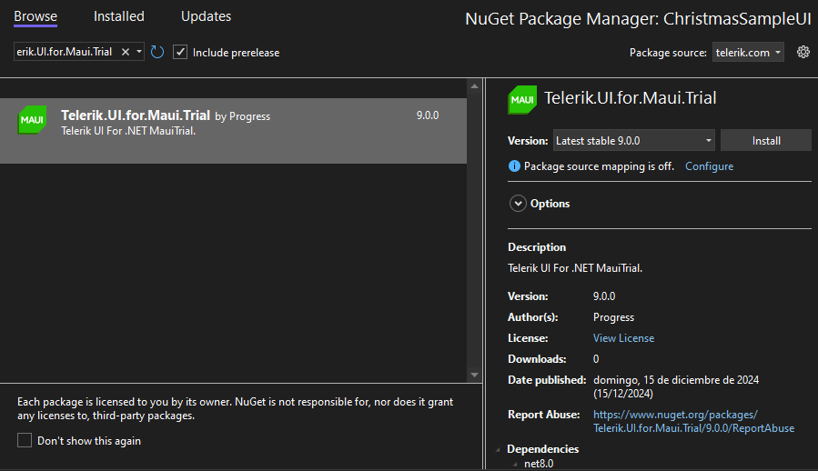Screen dimensions: 818x471
Task: Install the Telerik.UI.for.Maui.Trial package
Action: pyautogui.click(x=766, y=140)
